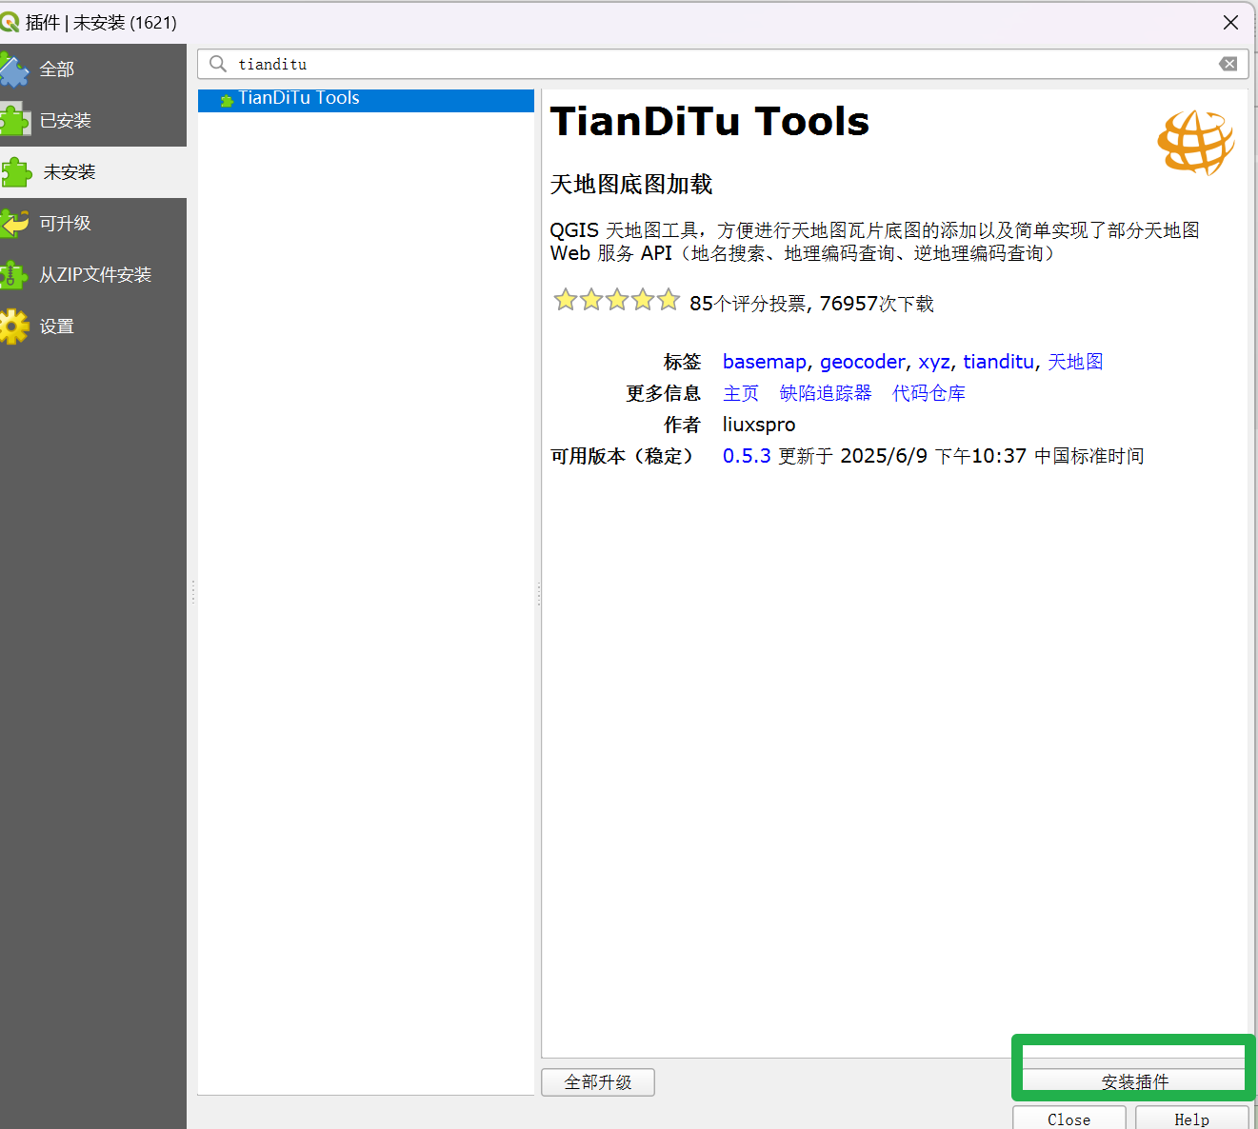Click the TianDiTu globe plugin logo

click(x=1196, y=142)
